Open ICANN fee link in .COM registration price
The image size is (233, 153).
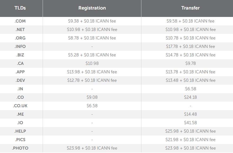[106, 21]
